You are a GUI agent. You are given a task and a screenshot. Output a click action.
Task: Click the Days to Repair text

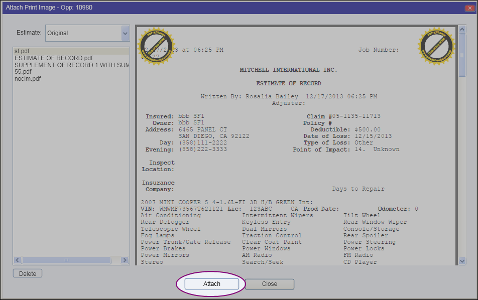pos(358,189)
